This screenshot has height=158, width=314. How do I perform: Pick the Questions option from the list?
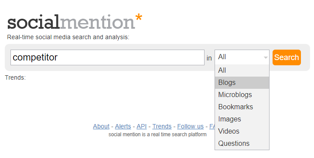click(x=242, y=143)
